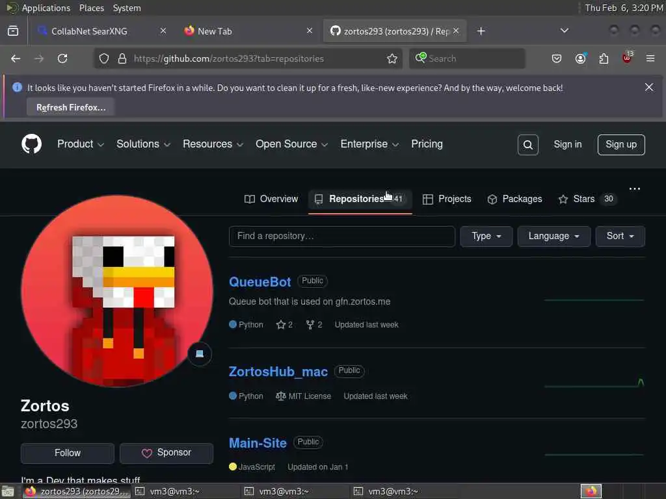
Task: Click the clock showing Thu Feb 6
Action: tap(624, 8)
